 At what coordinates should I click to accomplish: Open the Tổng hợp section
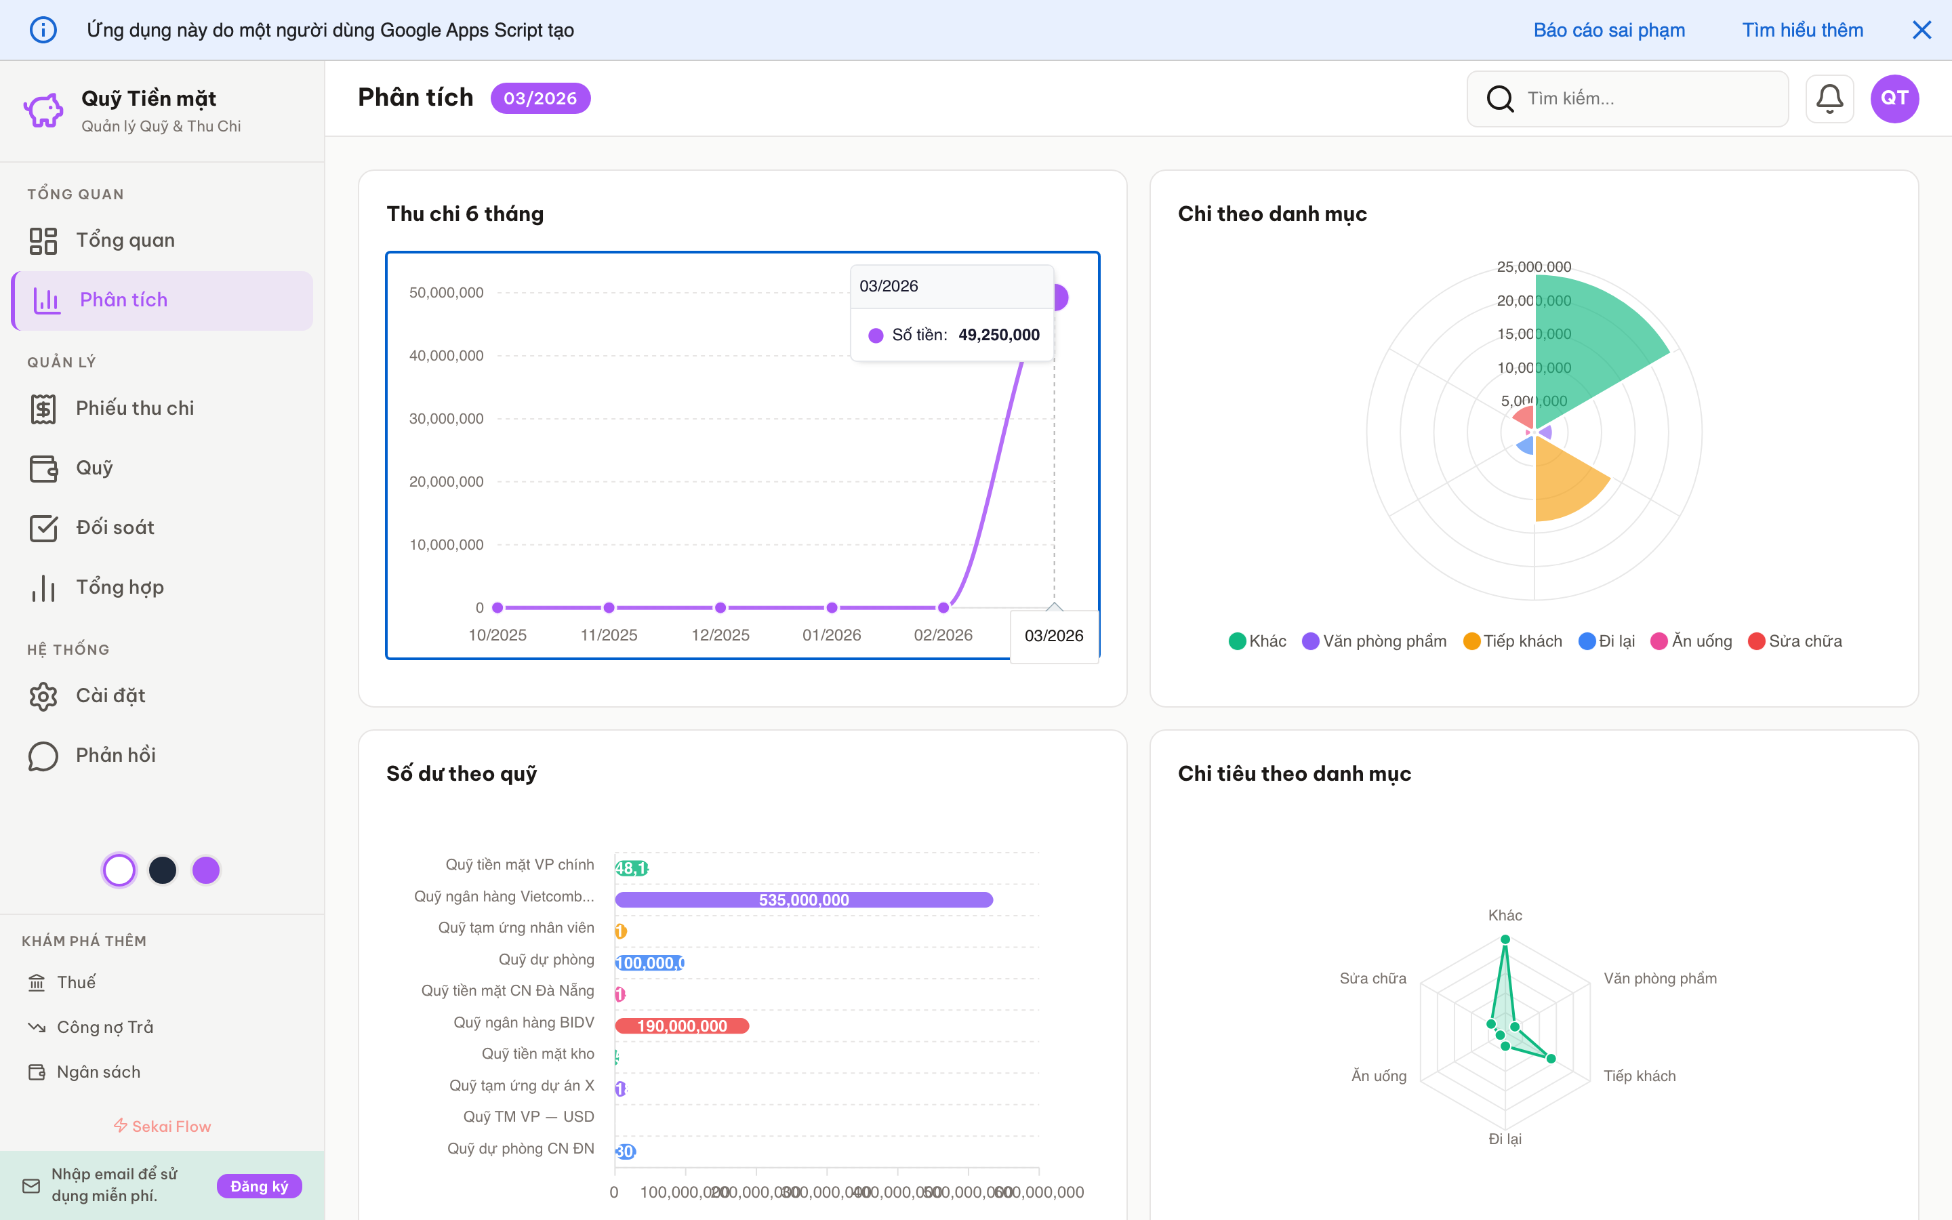pyautogui.click(x=119, y=588)
